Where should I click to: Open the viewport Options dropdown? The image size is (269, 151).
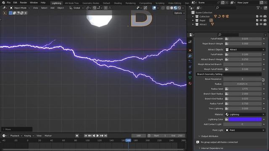click(x=179, y=13)
